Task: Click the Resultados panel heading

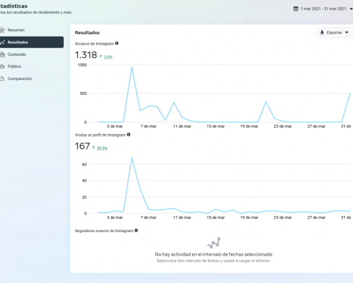Action: click(87, 33)
